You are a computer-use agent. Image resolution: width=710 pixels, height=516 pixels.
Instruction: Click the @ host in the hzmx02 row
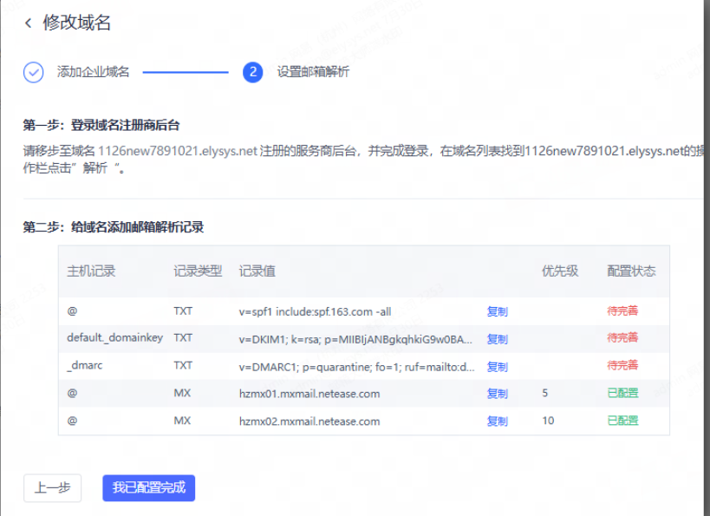point(73,421)
